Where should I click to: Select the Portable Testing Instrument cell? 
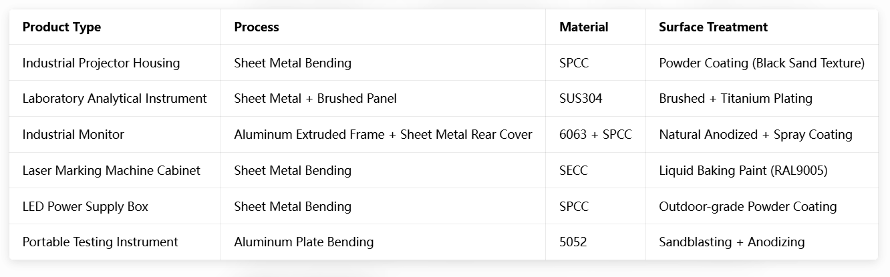(x=100, y=242)
